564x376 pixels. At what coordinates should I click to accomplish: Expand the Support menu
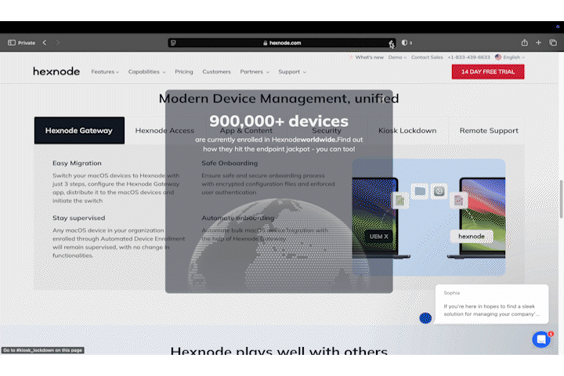click(292, 72)
